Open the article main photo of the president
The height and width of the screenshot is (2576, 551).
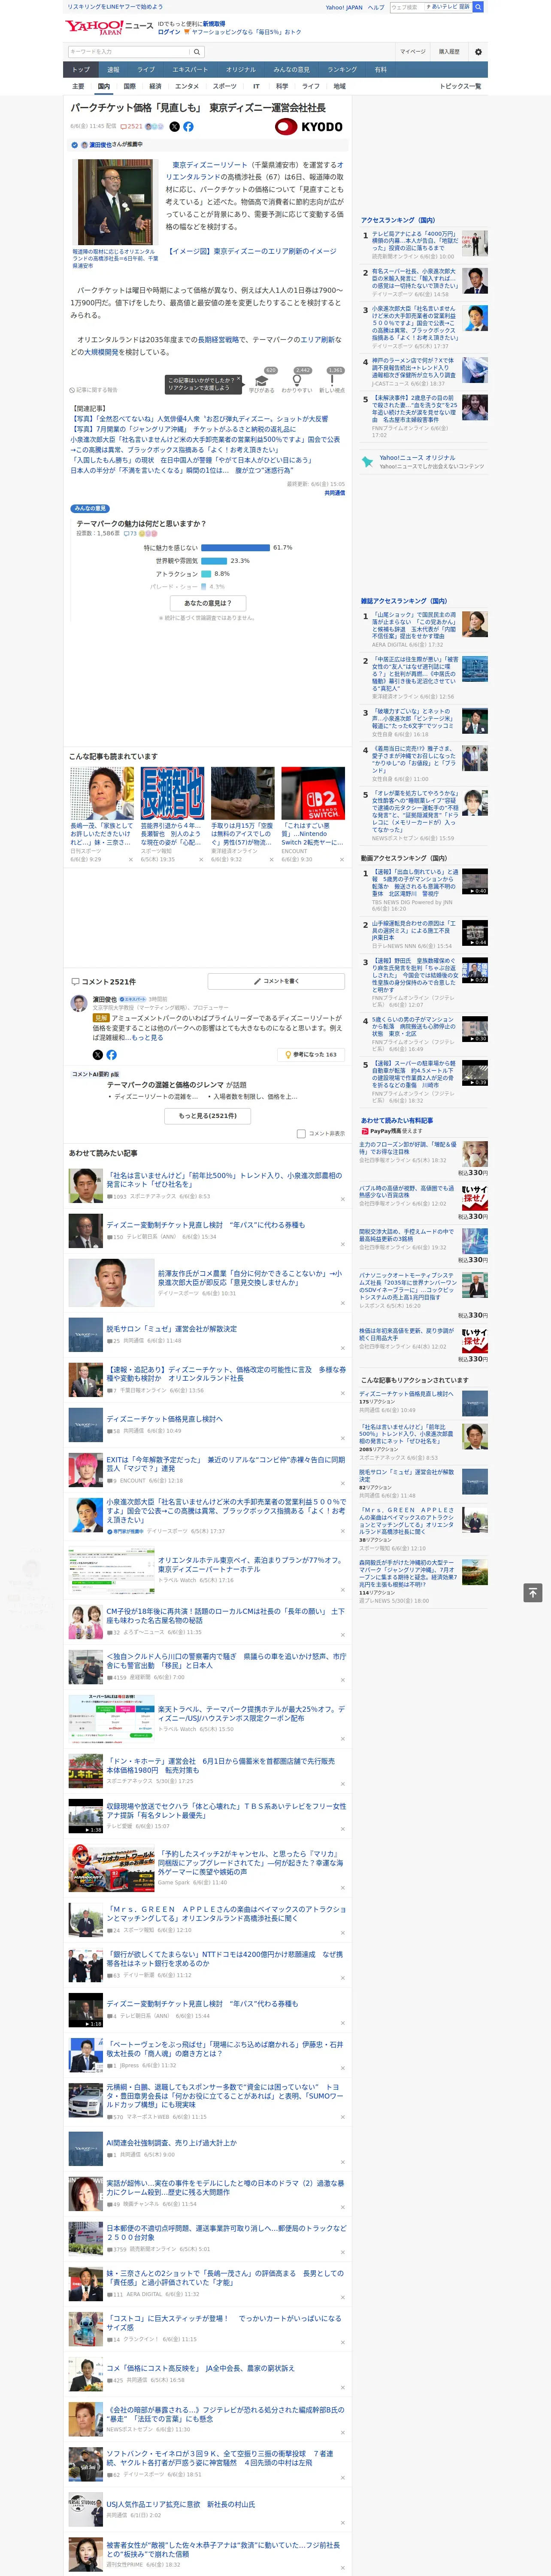coord(115,202)
